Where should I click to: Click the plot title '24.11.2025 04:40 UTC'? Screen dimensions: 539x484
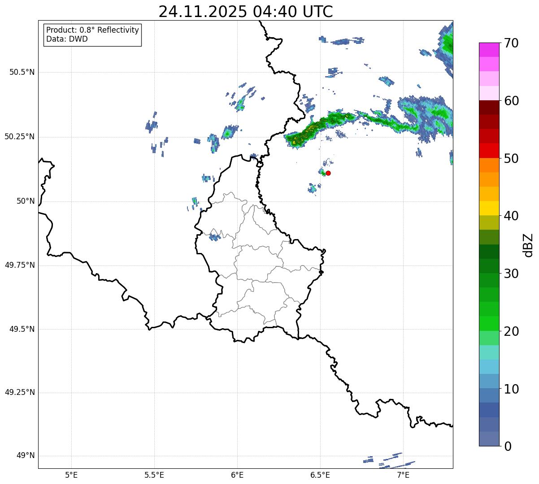[246, 12]
